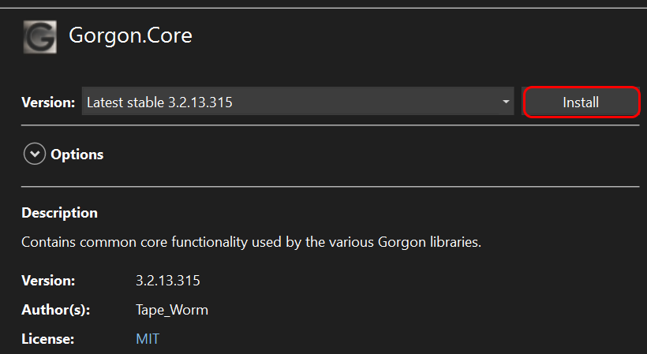This screenshot has width=647, height=354.
Task: Click the Gorgon.Core package title
Action: click(130, 35)
